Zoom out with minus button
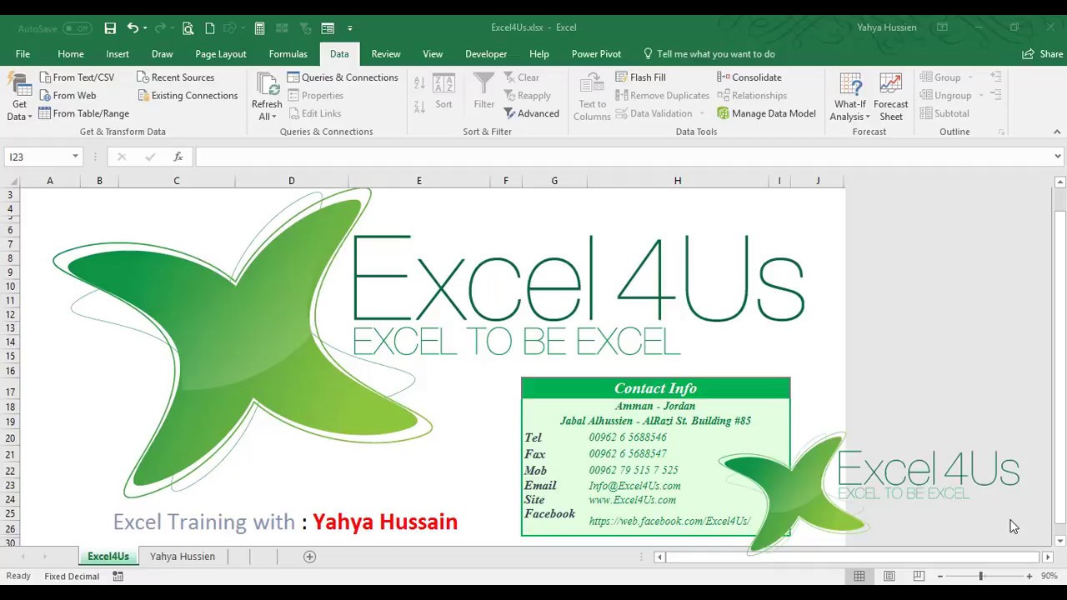The image size is (1067, 600). tap(939, 576)
